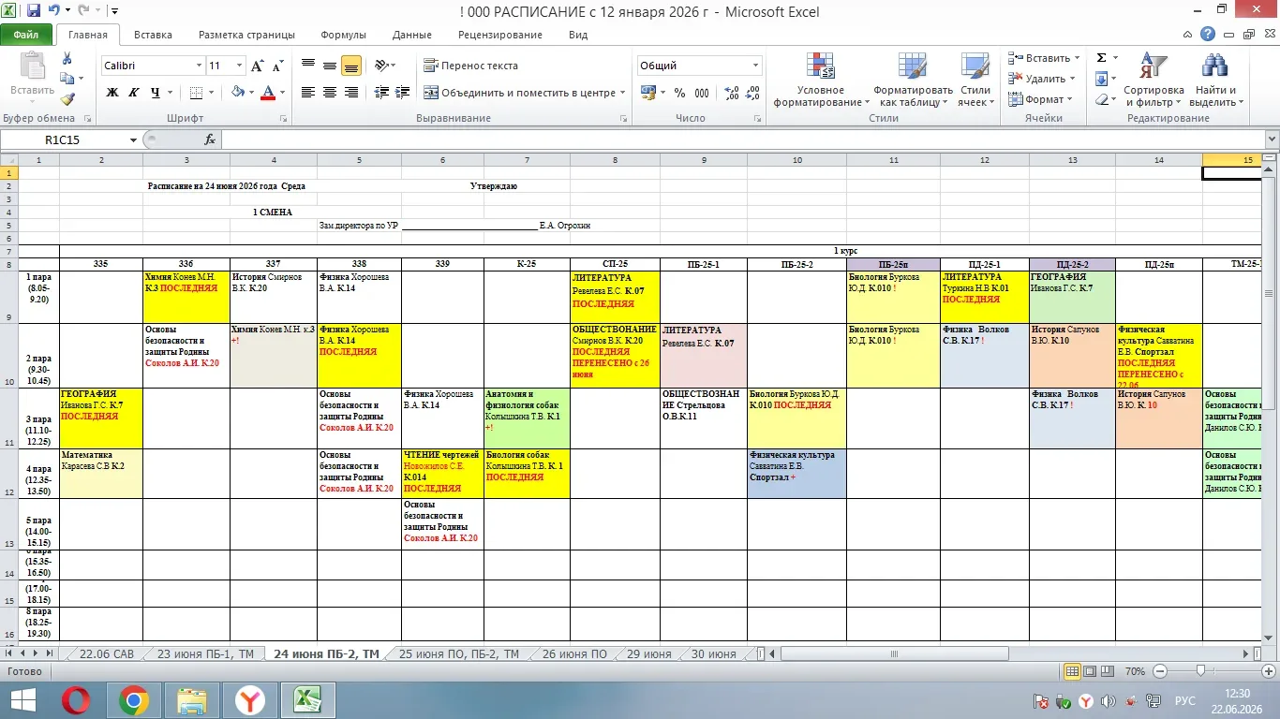Click the AutoSum sigma icon
The height and width of the screenshot is (719, 1280).
(x=1102, y=58)
